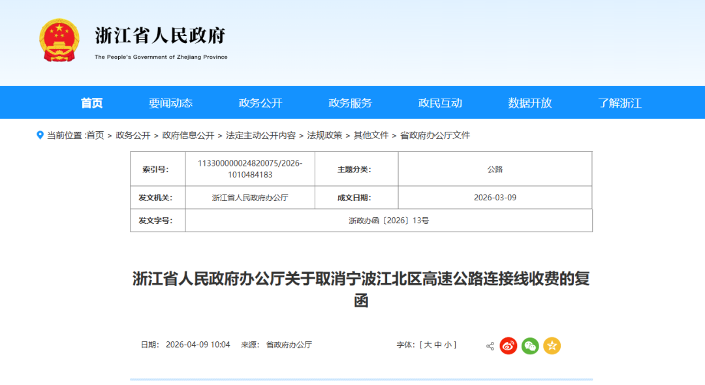Go to 省政府办公厅文件 breadcrumb

[435, 135]
